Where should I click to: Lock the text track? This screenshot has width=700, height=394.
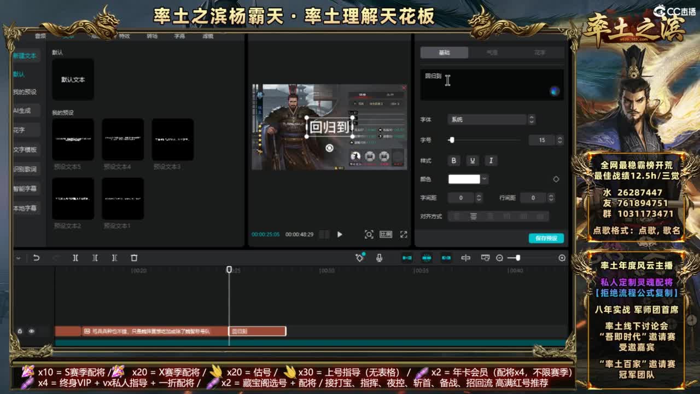[20, 331]
